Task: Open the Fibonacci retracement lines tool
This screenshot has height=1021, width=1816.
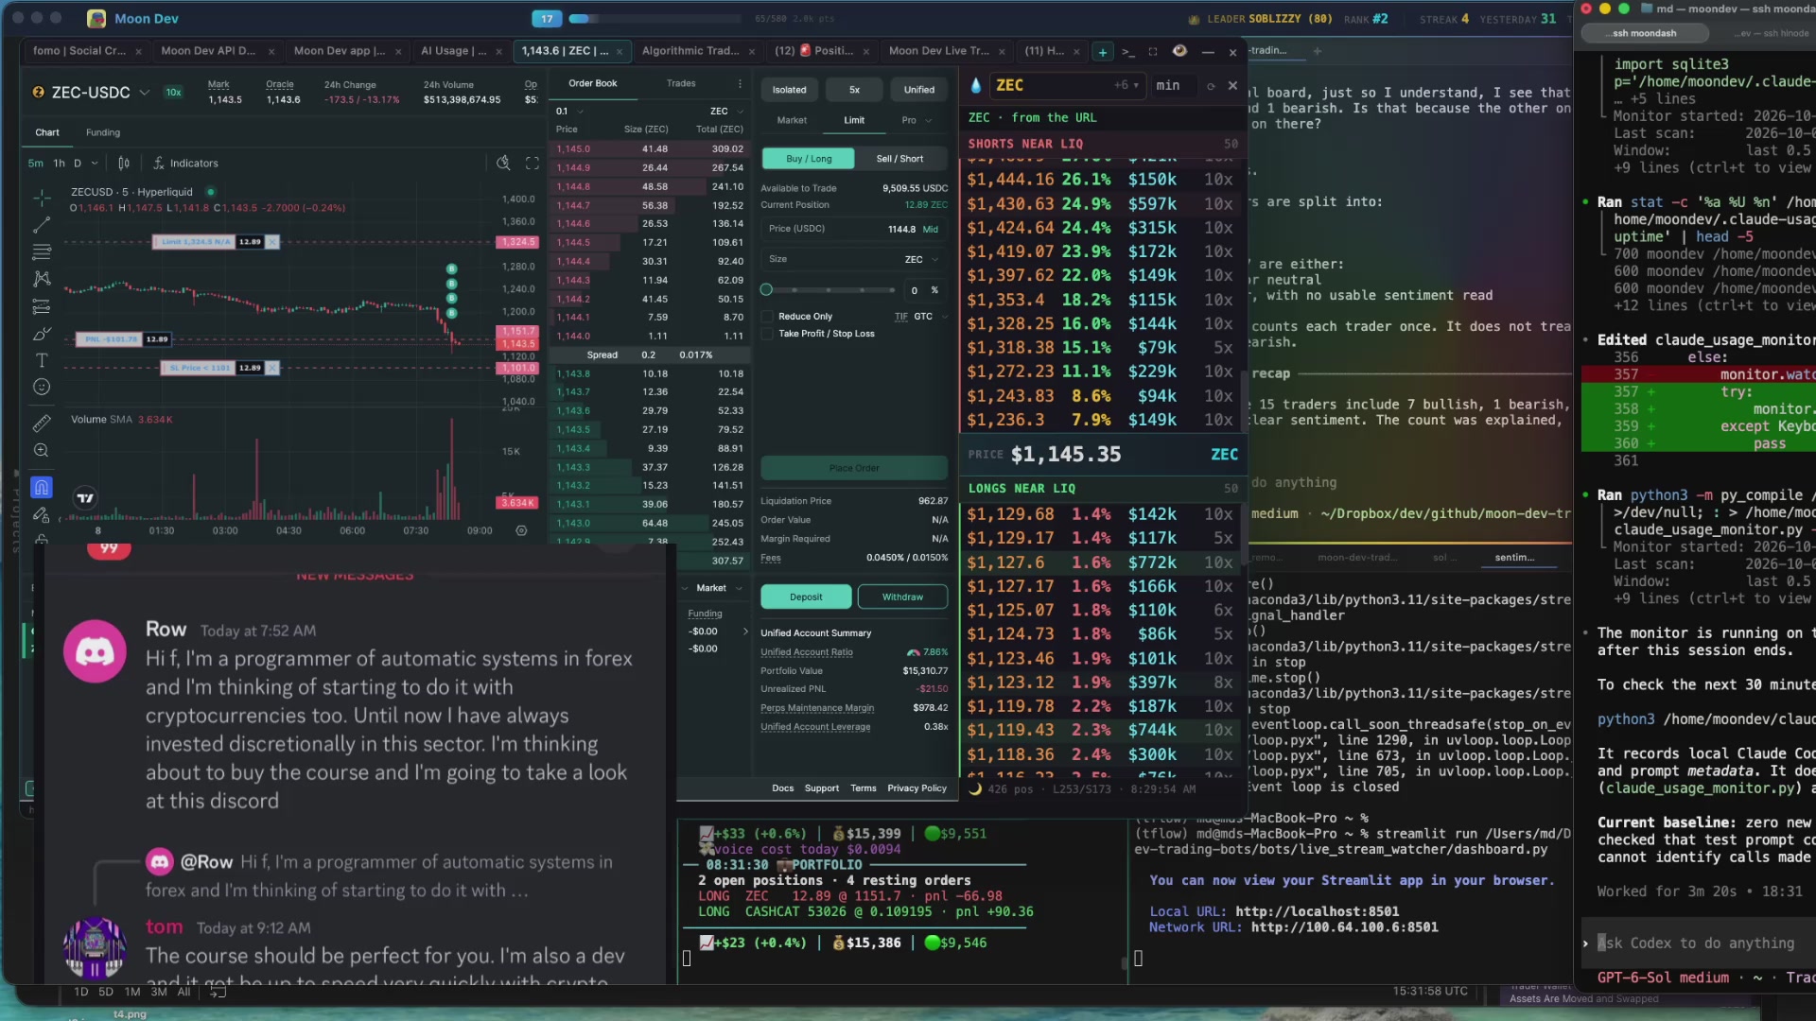Action: [42, 252]
